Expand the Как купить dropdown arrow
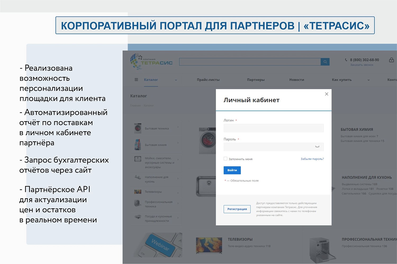This screenshot has height=264, width=397. (x=368, y=80)
